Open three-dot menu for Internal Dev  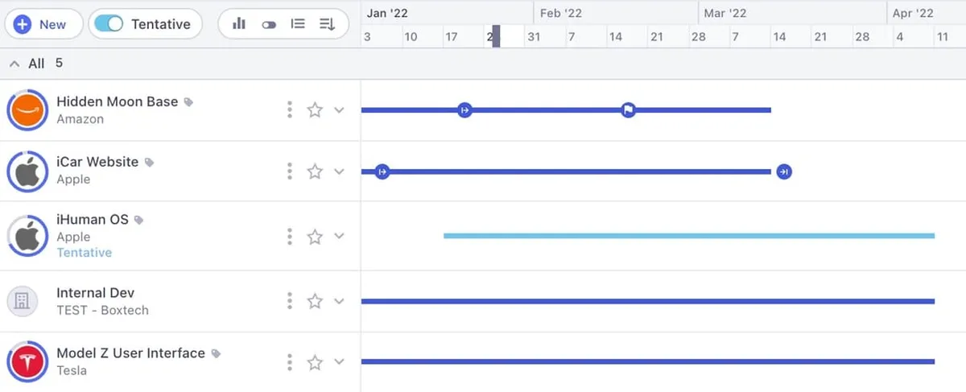pyautogui.click(x=290, y=301)
